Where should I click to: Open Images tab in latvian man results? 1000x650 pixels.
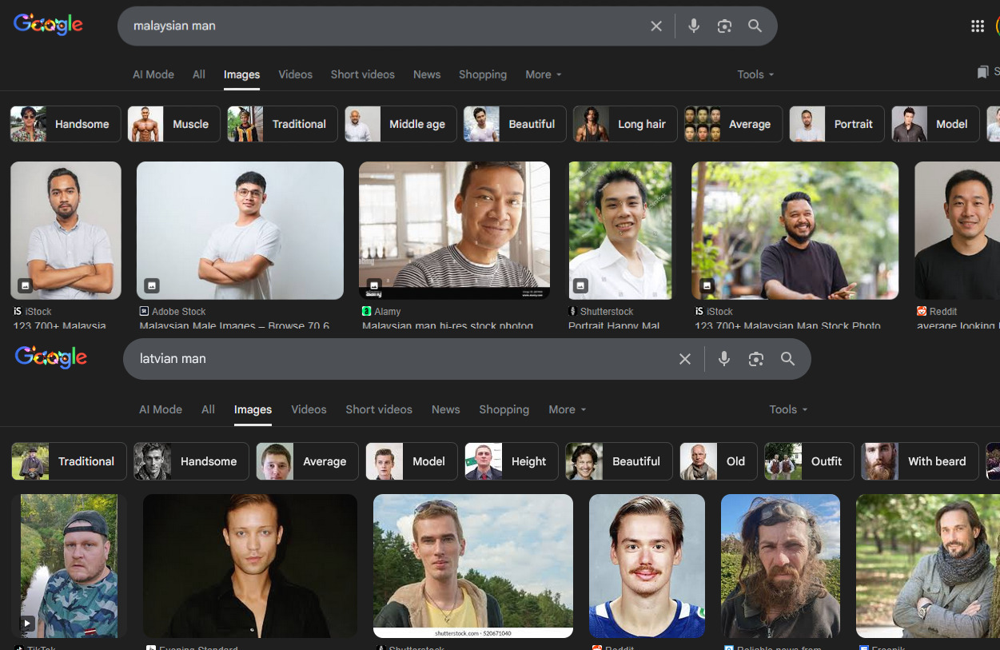[253, 409]
